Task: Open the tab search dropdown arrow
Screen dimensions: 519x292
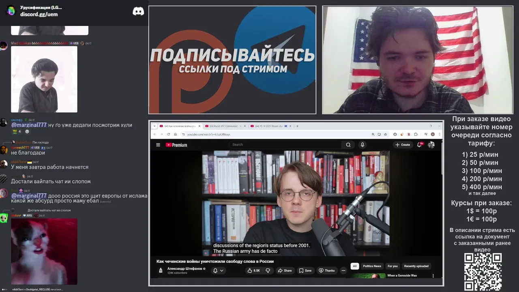Action: pos(154,126)
